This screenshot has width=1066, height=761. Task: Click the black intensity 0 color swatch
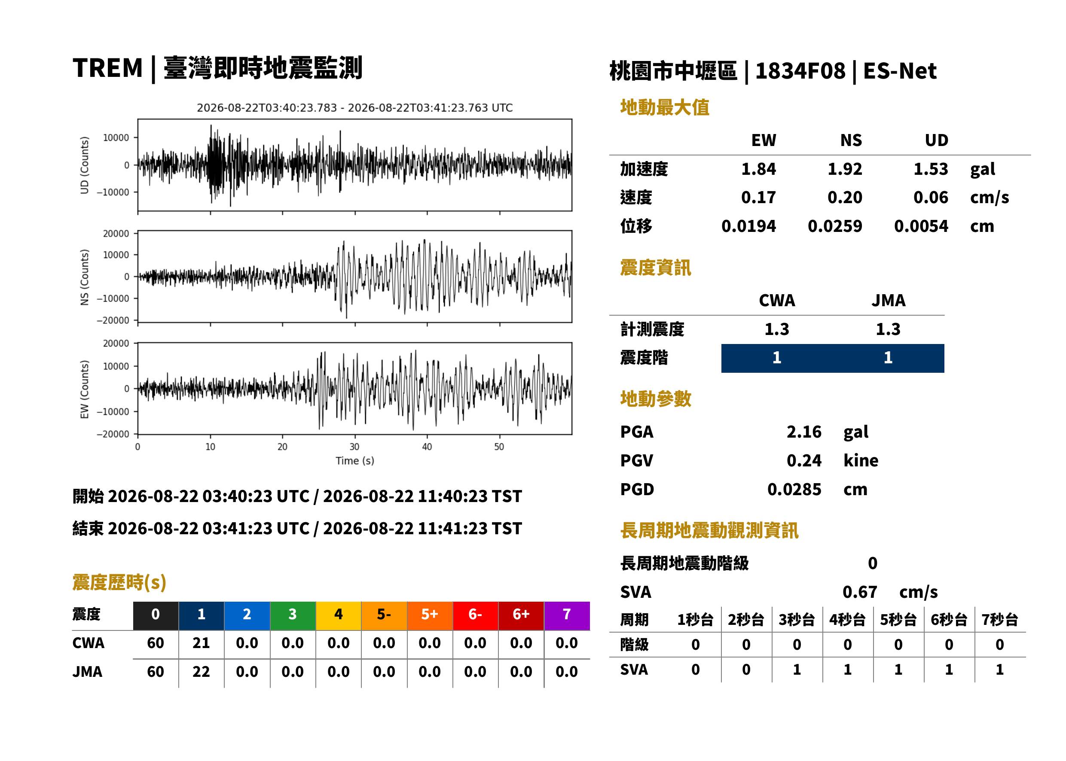point(156,616)
